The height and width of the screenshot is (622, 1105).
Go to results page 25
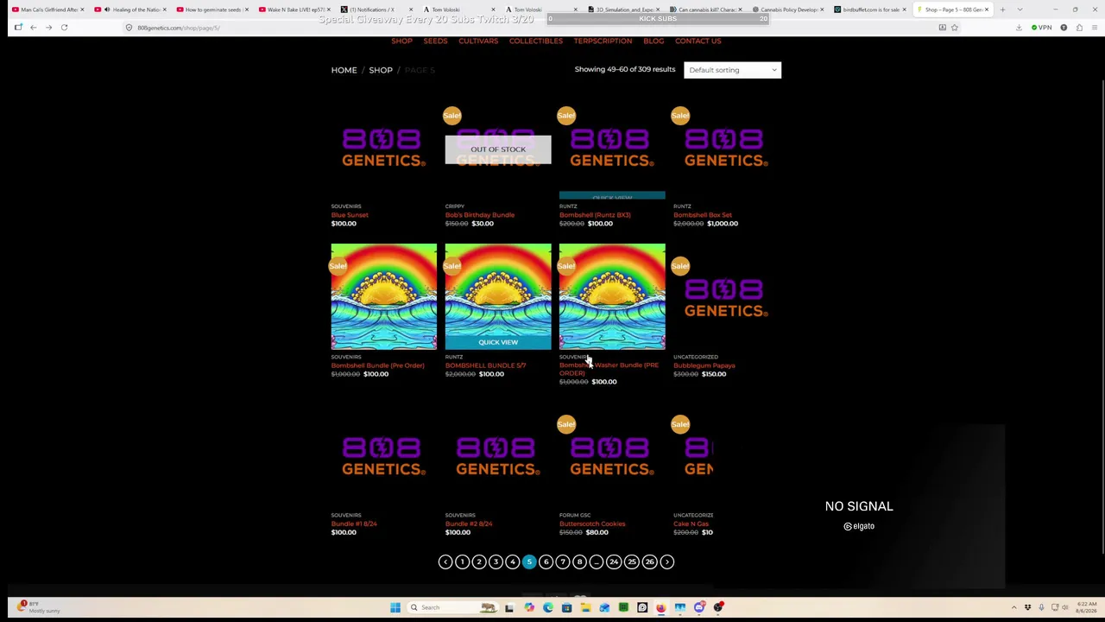click(x=632, y=562)
